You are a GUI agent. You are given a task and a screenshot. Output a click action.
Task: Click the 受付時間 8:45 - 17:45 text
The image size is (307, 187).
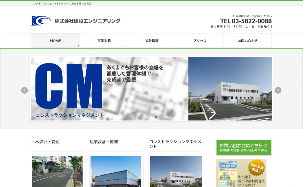[241, 27]
